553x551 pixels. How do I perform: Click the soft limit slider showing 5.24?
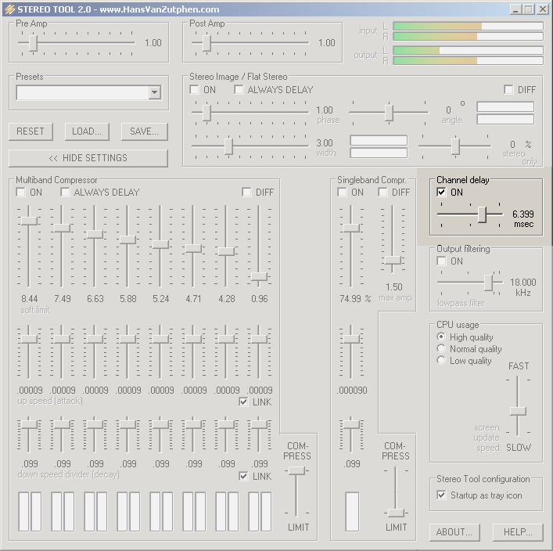pyautogui.click(x=160, y=244)
